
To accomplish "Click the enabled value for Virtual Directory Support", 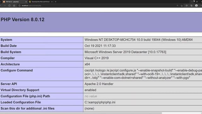I will [90, 90].
